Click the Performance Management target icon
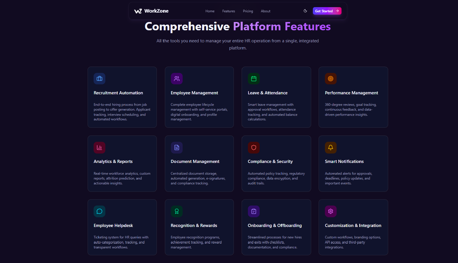The image size is (458, 263). tap(331, 79)
